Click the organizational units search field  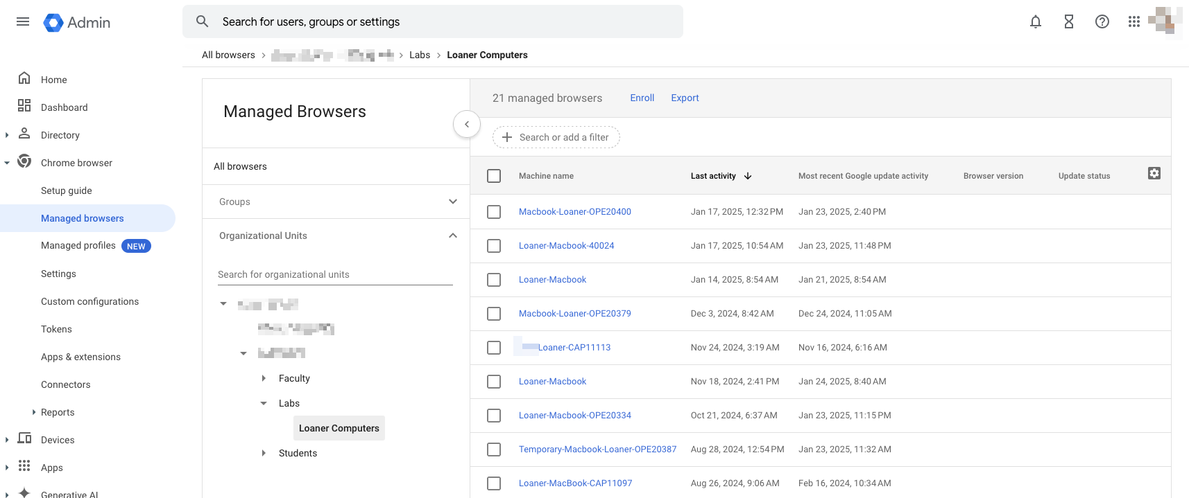[x=335, y=274]
